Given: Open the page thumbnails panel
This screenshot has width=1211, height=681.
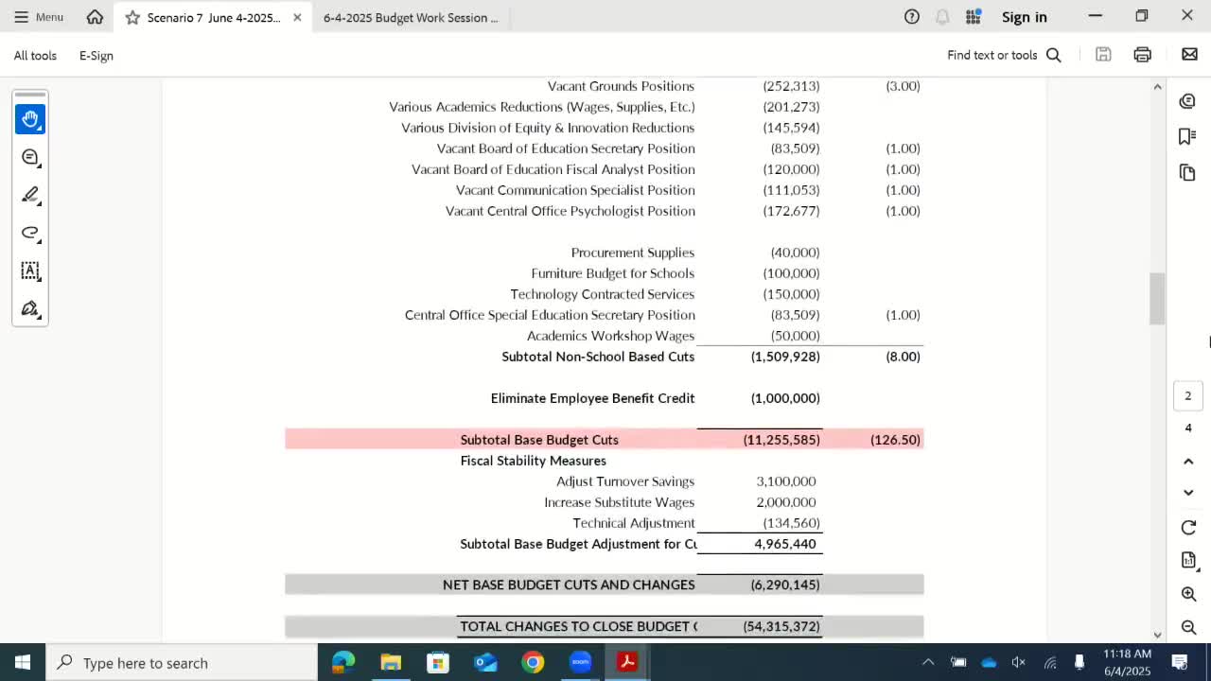Looking at the screenshot, I should (x=1188, y=172).
